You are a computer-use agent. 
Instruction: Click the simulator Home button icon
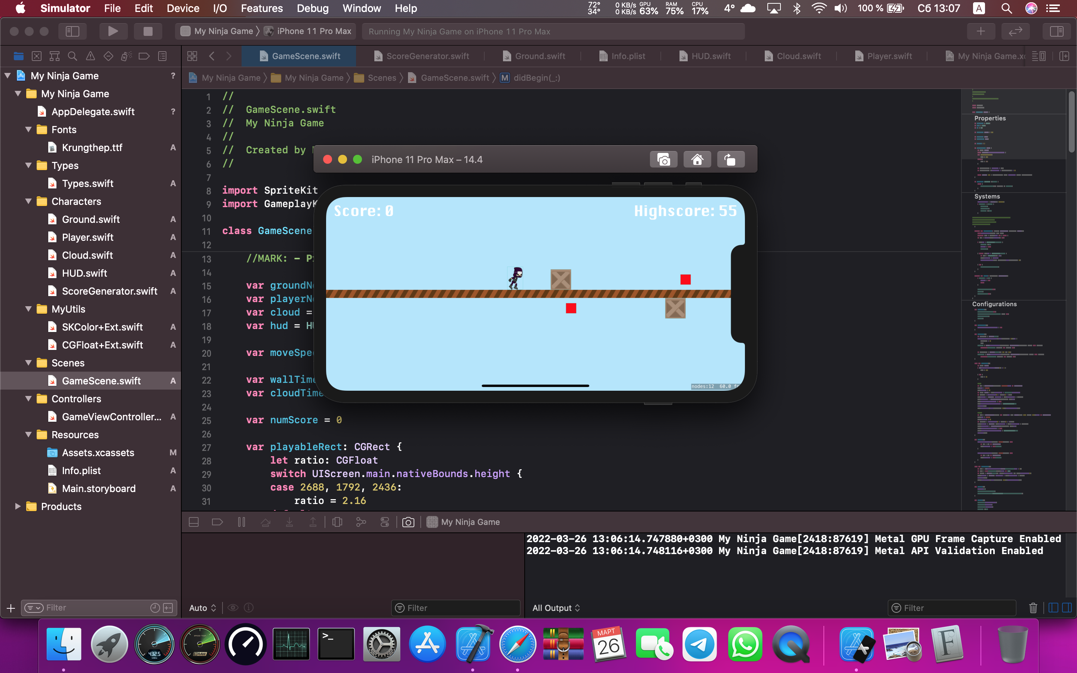tap(697, 159)
